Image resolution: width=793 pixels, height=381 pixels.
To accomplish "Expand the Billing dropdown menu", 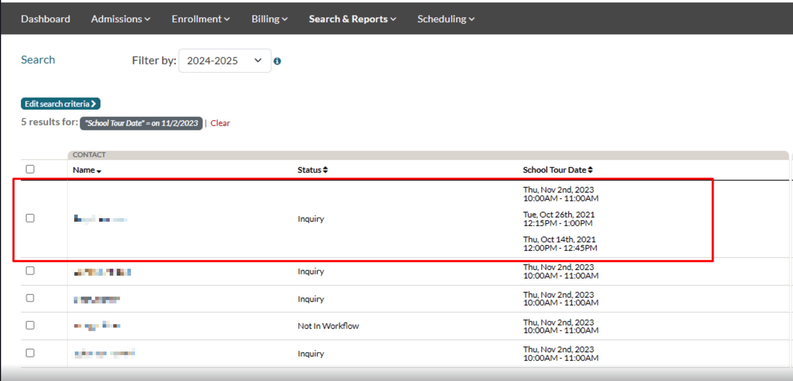I will pos(269,19).
